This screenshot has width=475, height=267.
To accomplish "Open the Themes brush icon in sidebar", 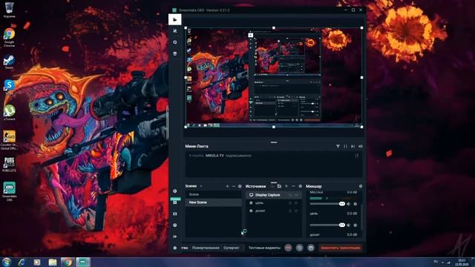I will 175,31.
